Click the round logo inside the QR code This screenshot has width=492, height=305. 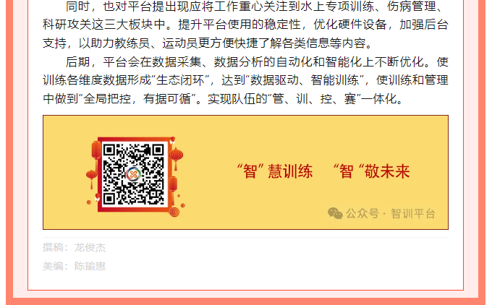coord(133,174)
